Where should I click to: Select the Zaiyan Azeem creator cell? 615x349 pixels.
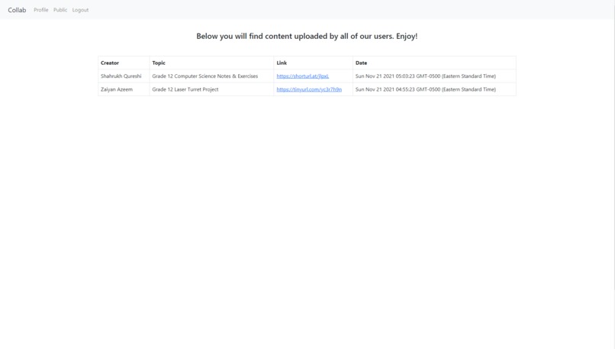[x=124, y=89]
